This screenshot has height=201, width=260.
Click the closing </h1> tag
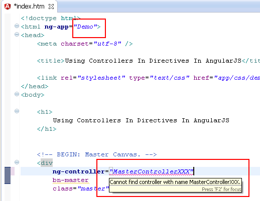47,129
